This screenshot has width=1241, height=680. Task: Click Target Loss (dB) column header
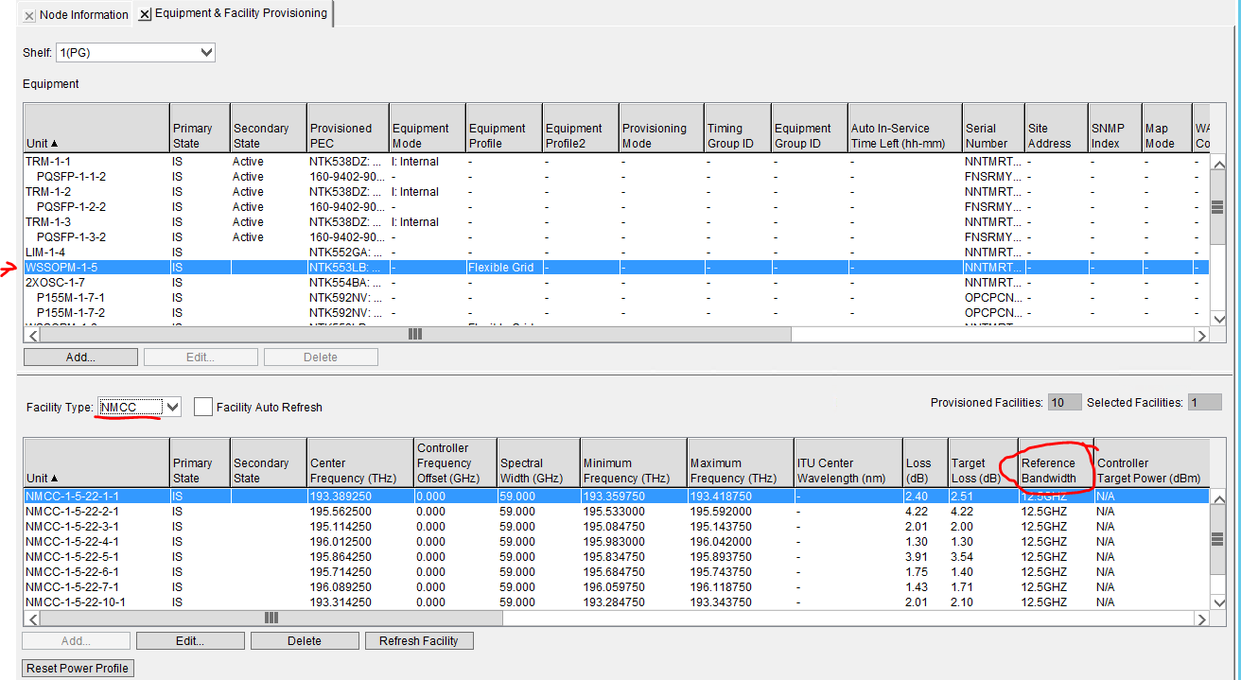[x=983, y=462]
